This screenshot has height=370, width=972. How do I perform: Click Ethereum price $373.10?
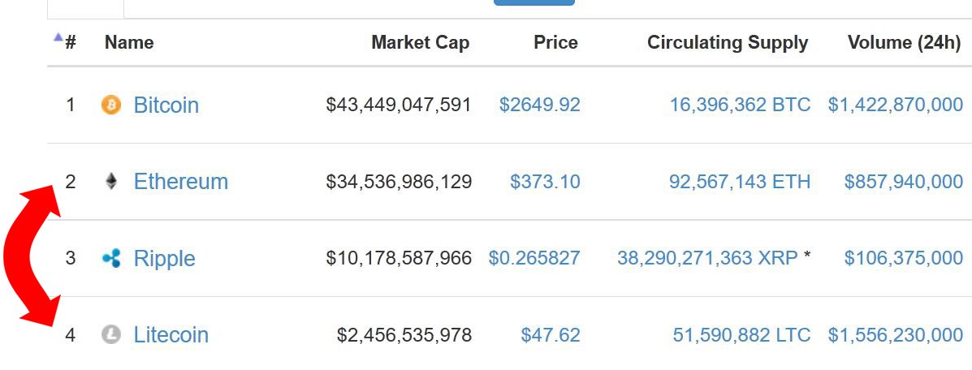point(545,182)
